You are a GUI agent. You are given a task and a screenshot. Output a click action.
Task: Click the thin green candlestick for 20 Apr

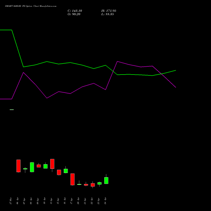(79, 184)
